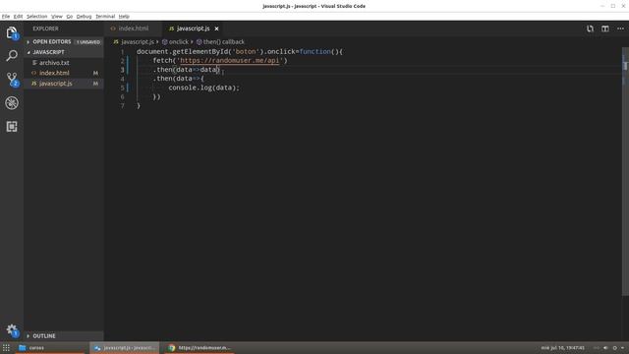
Task: Open the Edit menu
Action: click(x=18, y=17)
